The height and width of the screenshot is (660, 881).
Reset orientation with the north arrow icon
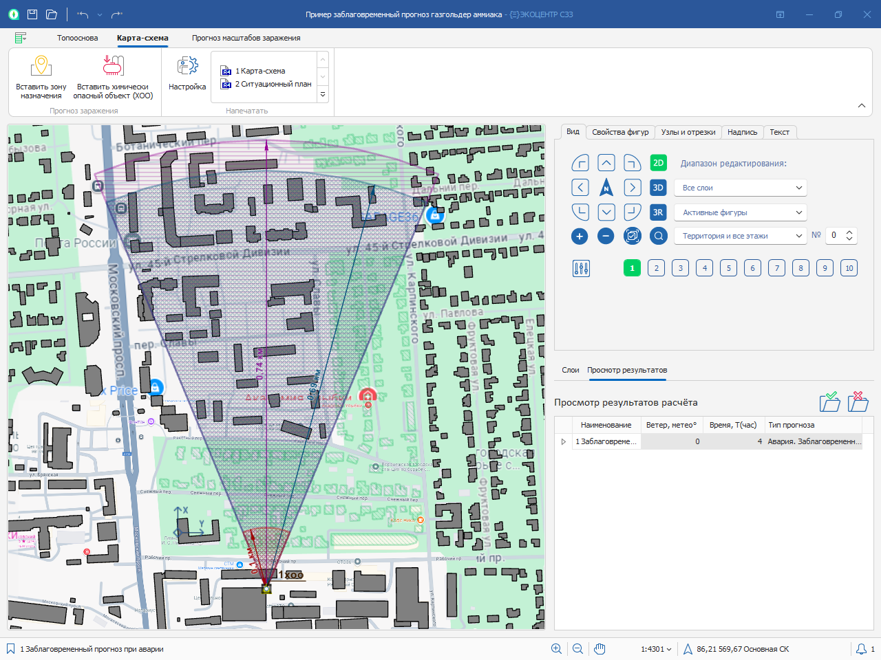(606, 188)
